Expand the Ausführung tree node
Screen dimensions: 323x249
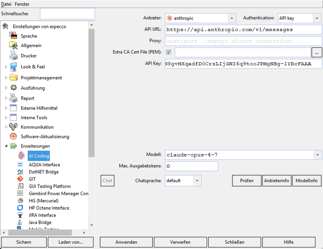[6, 88]
